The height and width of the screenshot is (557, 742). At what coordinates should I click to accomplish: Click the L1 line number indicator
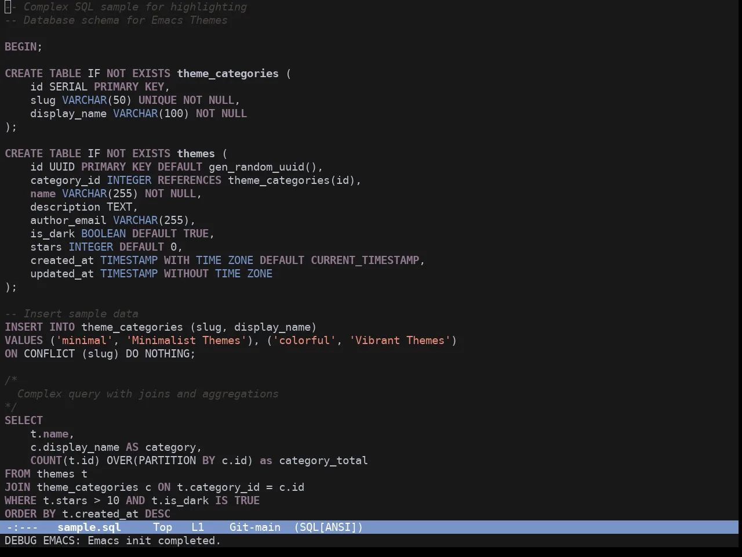coord(198,527)
